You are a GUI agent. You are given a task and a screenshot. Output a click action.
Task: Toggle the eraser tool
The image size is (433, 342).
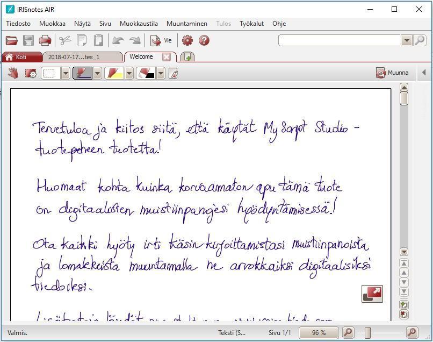pos(146,73)
